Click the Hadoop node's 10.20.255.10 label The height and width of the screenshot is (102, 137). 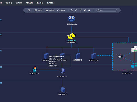(x=71, y=42)
